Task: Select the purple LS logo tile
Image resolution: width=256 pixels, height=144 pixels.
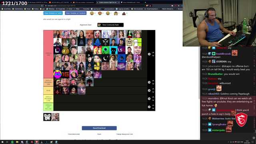Action: (x=122, y=50)
